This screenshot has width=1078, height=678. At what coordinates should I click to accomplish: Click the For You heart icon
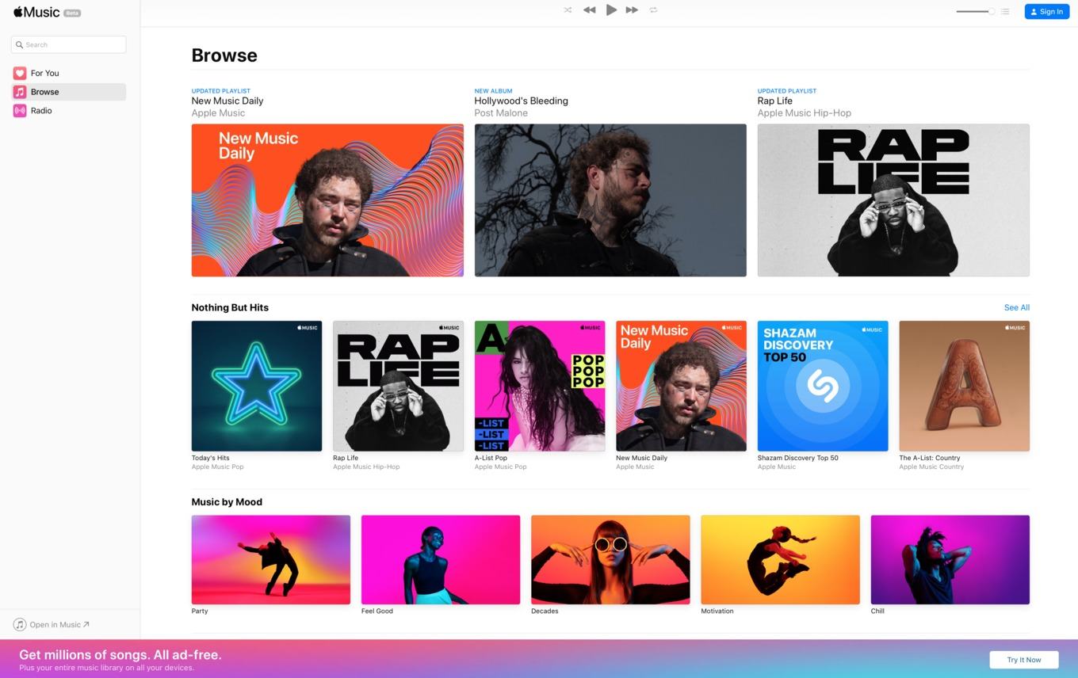pos(20,73)
